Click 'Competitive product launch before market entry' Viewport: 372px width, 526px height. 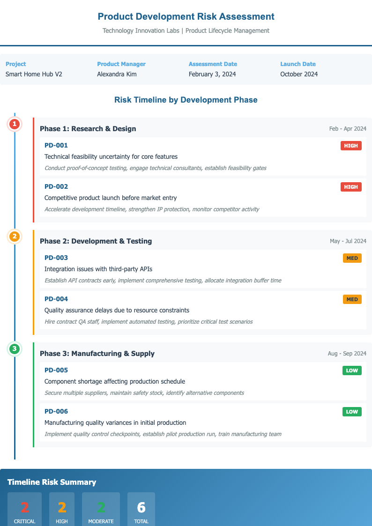click(111, 198)
